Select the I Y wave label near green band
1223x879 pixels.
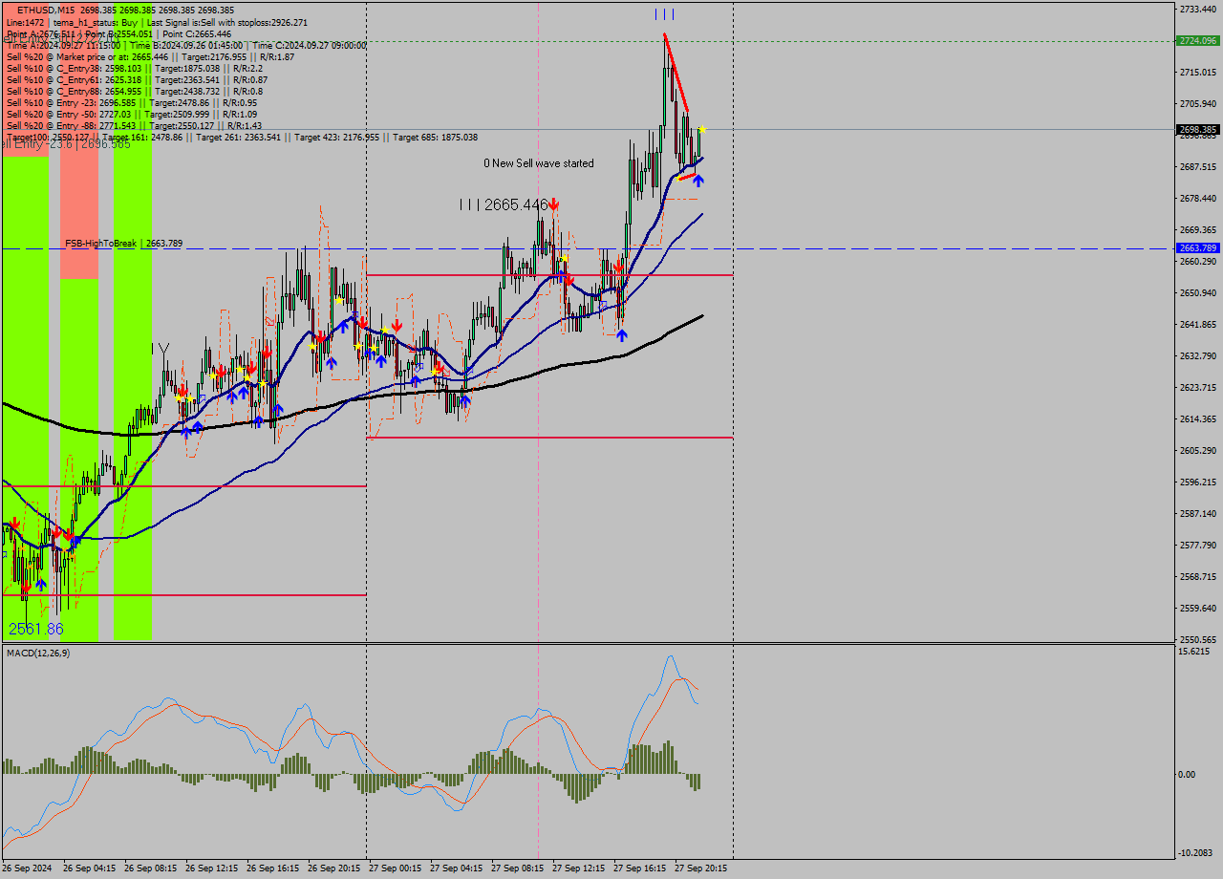(160, 349)
